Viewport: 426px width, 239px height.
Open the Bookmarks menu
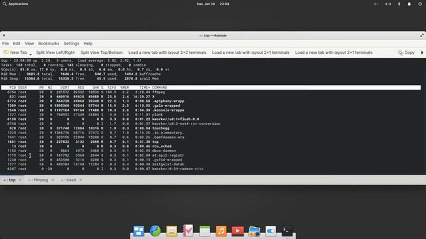pyautogui.click(x=49, y=44)
